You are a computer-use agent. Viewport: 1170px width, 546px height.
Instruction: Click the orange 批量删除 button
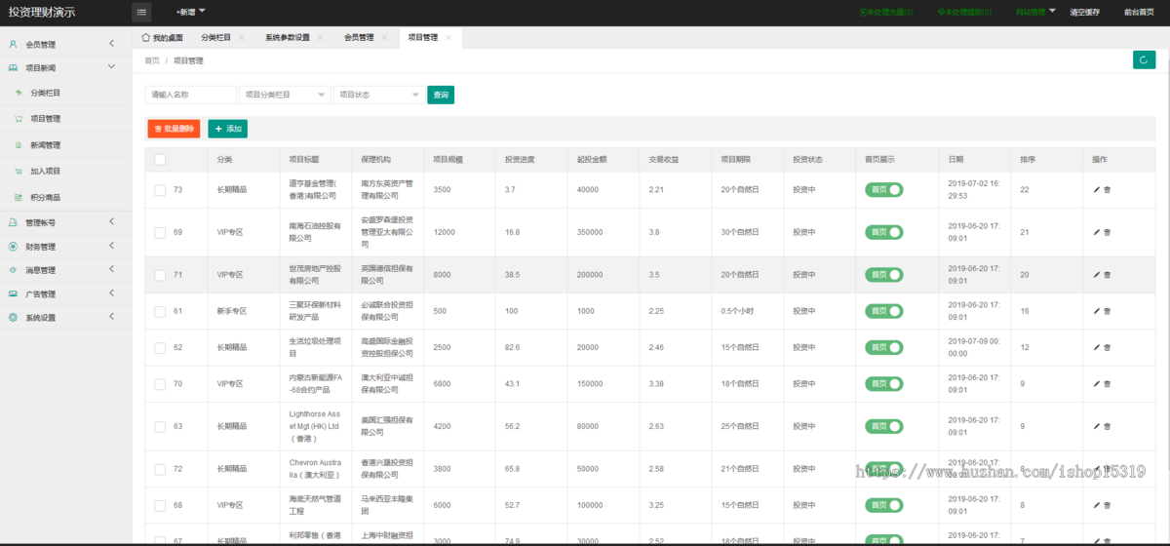click(x=174, y=129)
